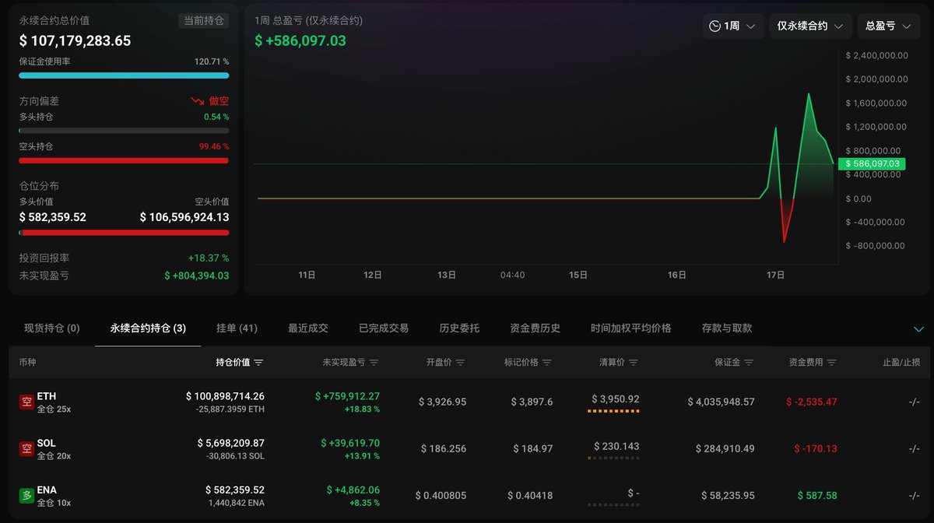This screenshot has height=523, width=934.
Task: Click the 保证金使用率 progress bar
Action: click(124, 75)
